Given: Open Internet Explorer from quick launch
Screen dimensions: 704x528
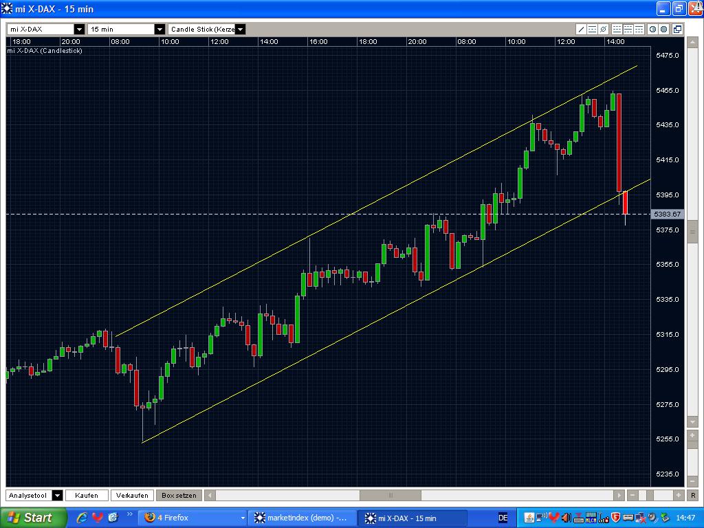Looking at the screenshot, I should (82, 518).
